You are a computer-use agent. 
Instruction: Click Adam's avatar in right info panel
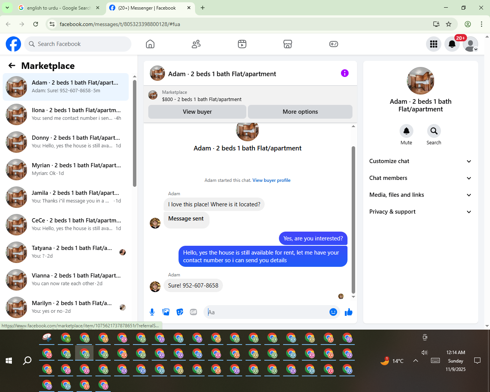421,81
